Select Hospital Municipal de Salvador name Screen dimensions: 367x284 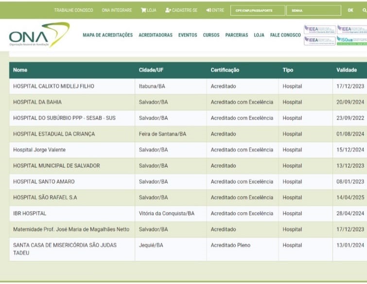pyautogui.click(x=57, y=166)
